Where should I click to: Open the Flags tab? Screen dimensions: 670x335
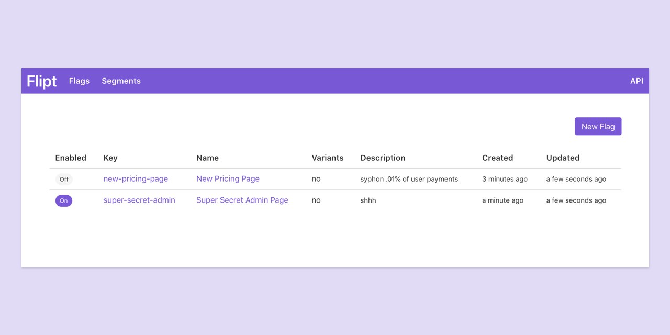pyautogui.click(x=79, y=81)
